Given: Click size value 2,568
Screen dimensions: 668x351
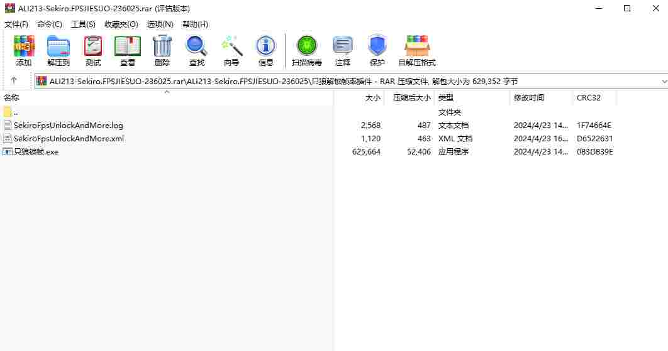Looking at the screenshot, I should [x=370, y=126].
